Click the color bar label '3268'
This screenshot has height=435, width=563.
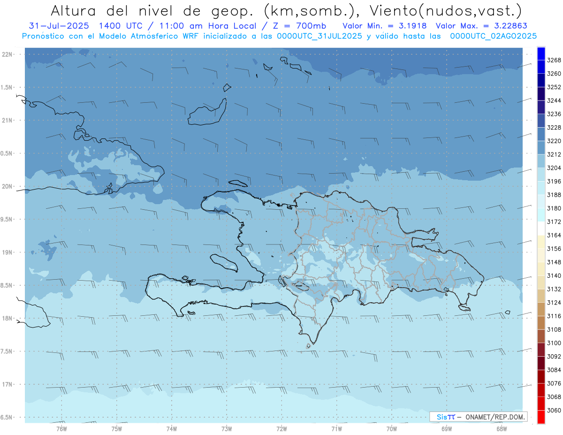point(554,60)
